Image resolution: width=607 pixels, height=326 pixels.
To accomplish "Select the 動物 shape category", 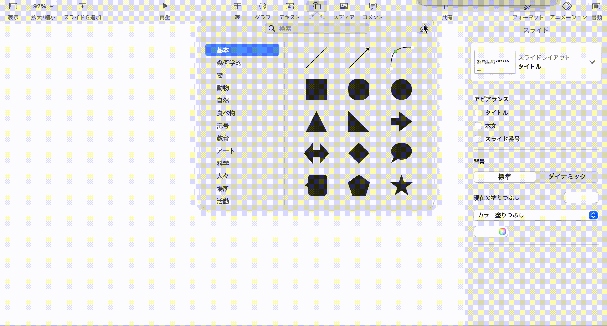I will tap(223, 88).
